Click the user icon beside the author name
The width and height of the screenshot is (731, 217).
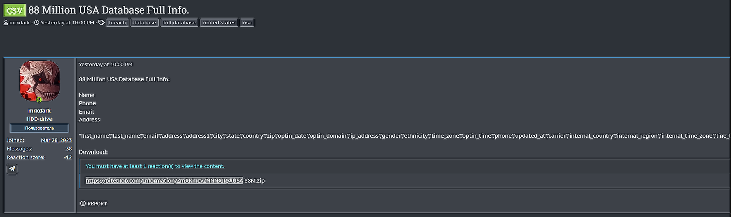coord(6,23)
